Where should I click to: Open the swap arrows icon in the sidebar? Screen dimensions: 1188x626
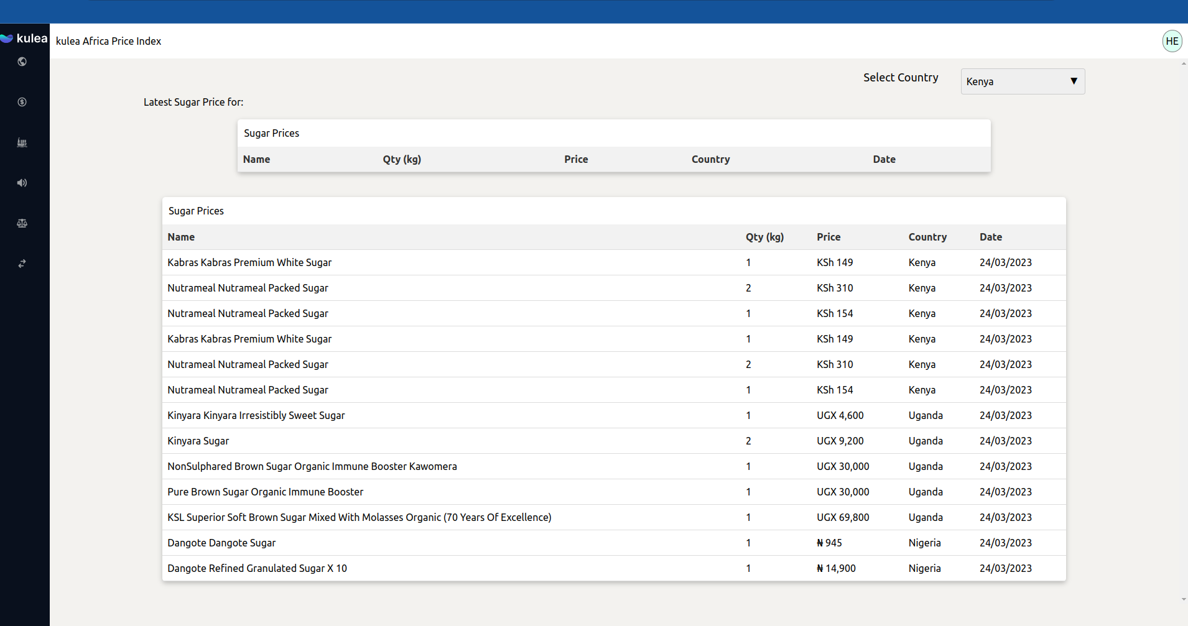tap(22, 264)
